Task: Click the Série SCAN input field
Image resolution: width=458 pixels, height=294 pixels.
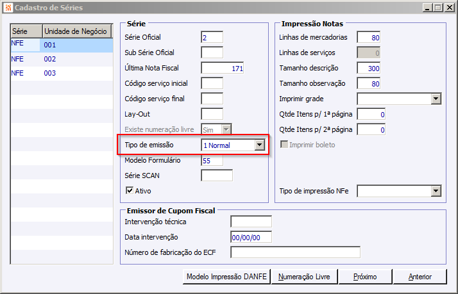Action: (x=217, y=176)
